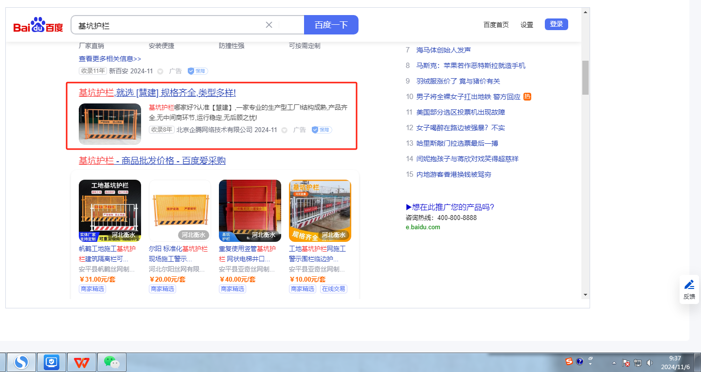Go to 百度首页
Viewport: 701px width, 372px height.
pyautogui.click(x=496, y=25)
